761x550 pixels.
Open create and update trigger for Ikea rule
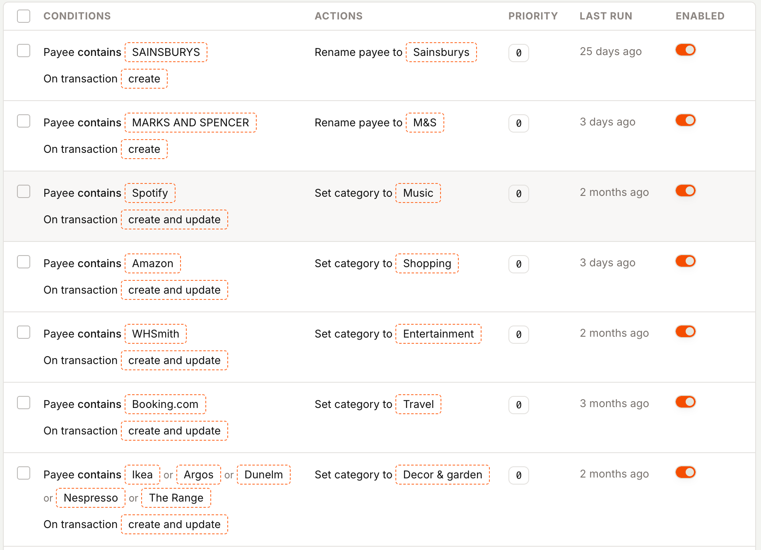174,524
